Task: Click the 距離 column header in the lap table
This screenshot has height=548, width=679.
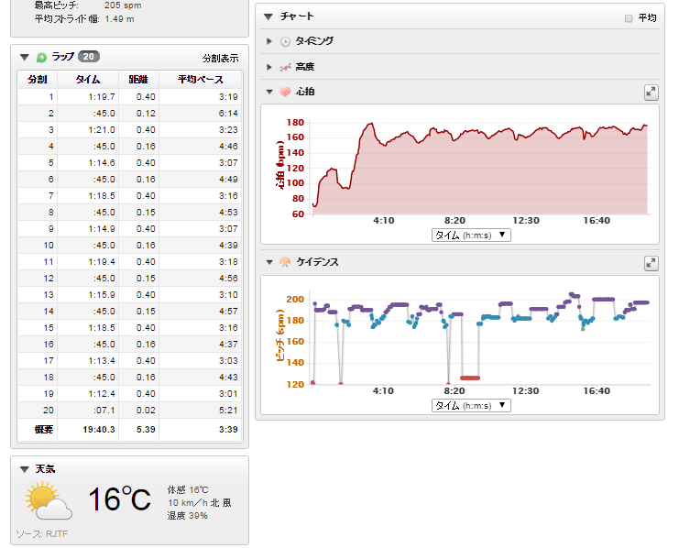Action: pos(137,80)
